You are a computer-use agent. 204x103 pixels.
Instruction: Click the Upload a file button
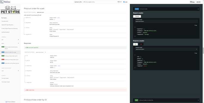pyautogui.click(x=78, y=2)
